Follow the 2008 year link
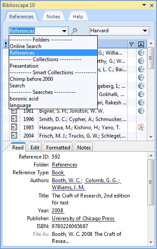This screenshot has width=157, height=249. click(x=58, y=211)
